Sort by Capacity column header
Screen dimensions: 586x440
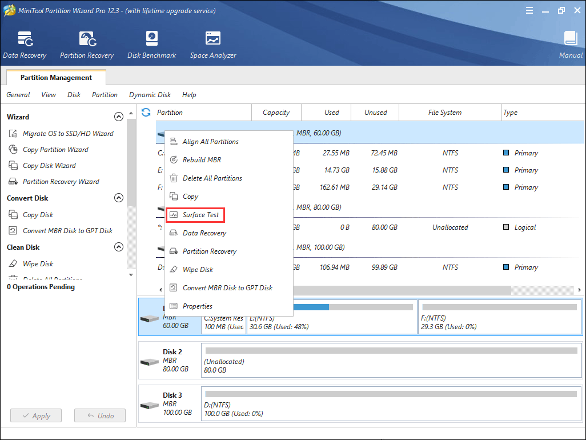pos(276,113)
